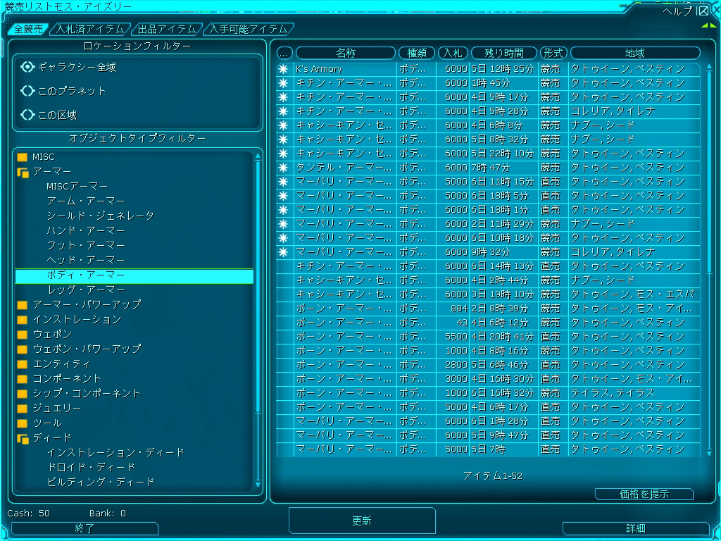Select ドロイド・ディード filter
Image resolution: width=721 pixels, height=541 pixels.
91,468
